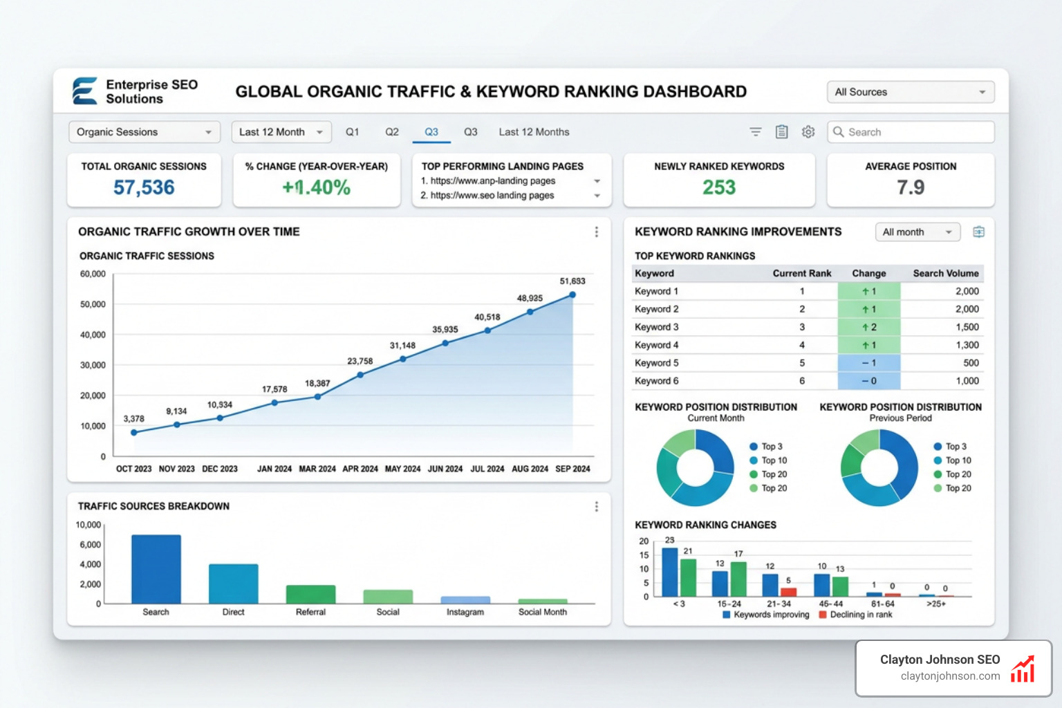Click the Enterprise SEO Solutions logo
Screen dimensions: 1062x708
pyautogui.click(x=83, y=91)
